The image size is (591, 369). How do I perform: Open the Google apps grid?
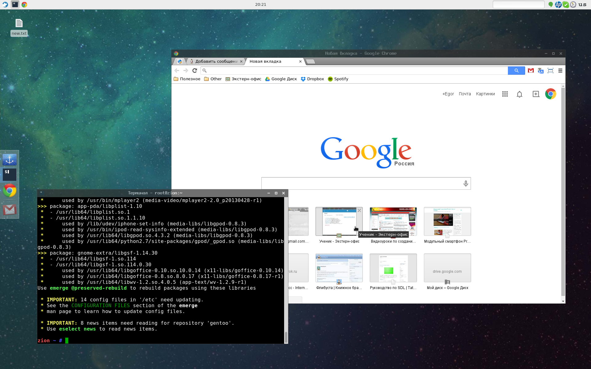[505, 94]
